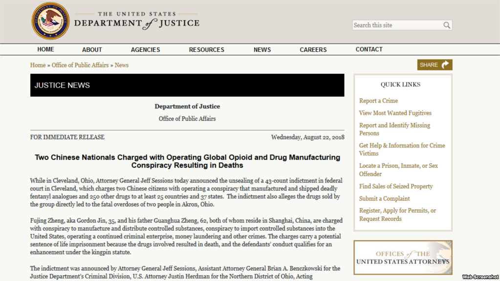Click the QUICK LINKS heading
Screen dimensions: 500x281
[x=400, y=85]
